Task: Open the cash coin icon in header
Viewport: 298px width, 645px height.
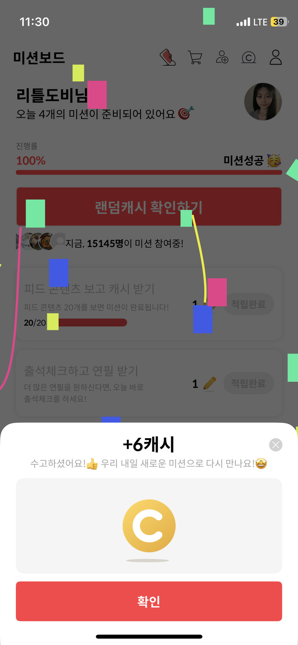Action: 249,57
